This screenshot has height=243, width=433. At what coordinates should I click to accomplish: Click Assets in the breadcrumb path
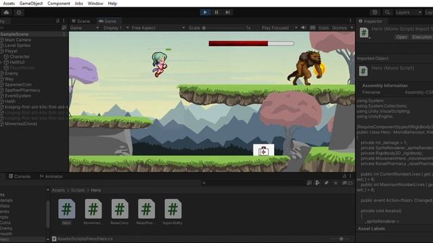[58, 190]
